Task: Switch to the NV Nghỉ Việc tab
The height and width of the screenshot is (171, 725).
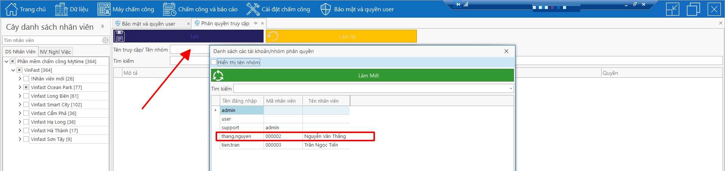Action: point(55,52)
